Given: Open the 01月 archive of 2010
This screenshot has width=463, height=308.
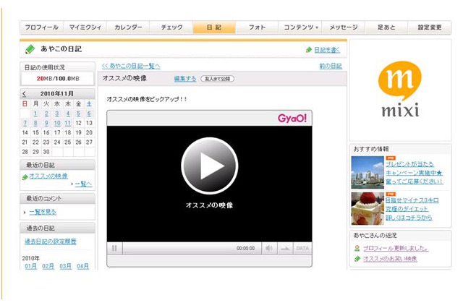Looking at the screenshot, I should click(30, 266).
